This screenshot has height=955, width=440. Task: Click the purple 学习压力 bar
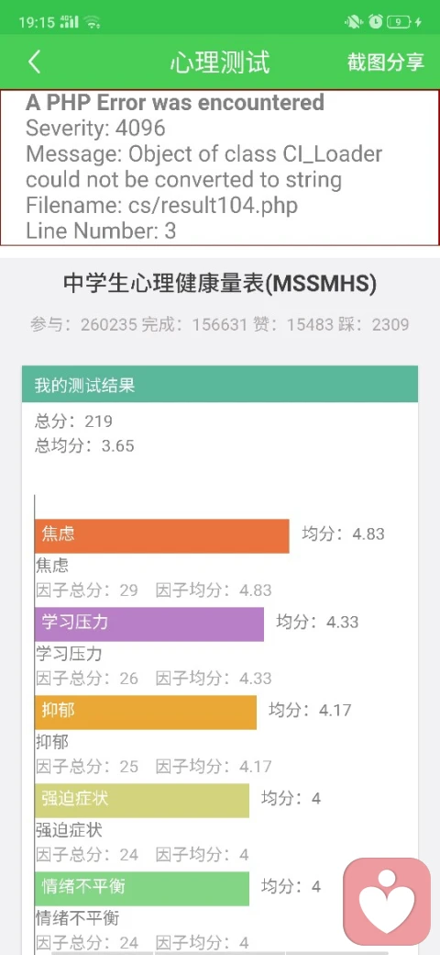(149, 624)
